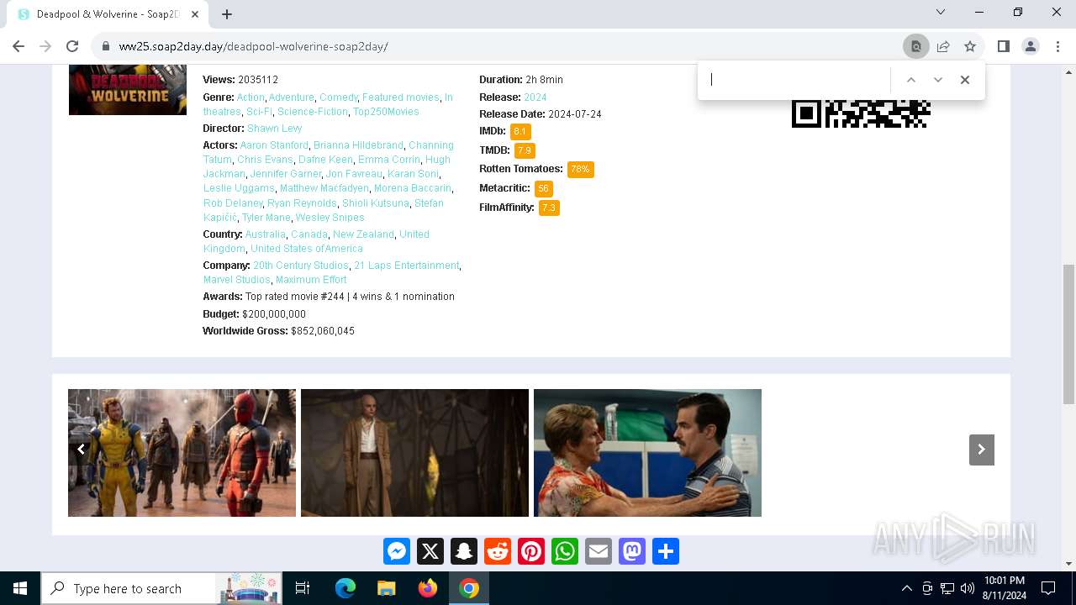Image resolution: width=1076 pixels, height=605 pixels.
Task: Bookmark this page with the star icon
Action: tap(970, 46)
